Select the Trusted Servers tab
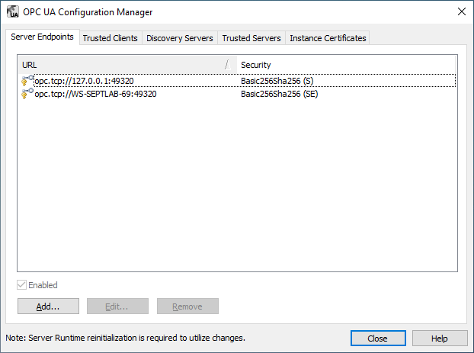 [251, 38]
